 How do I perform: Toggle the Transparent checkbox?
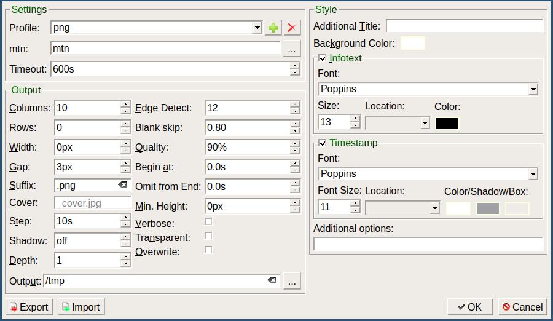click(208, 236)
